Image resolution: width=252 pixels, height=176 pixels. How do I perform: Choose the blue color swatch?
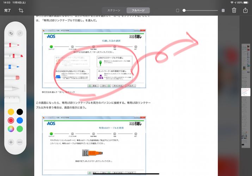(x=20, y=120)
